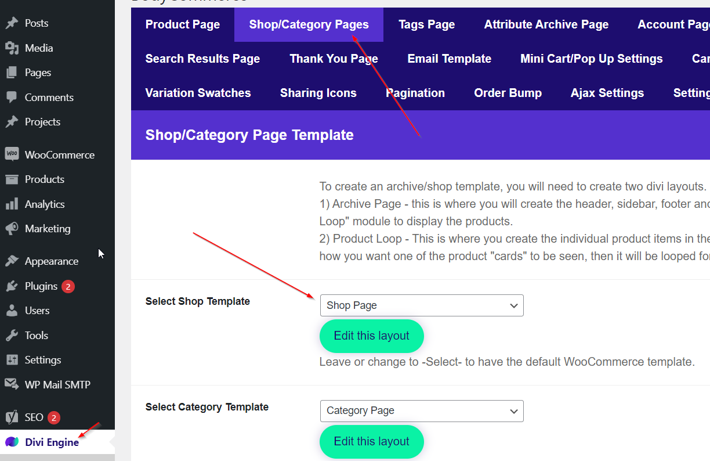
Task: Click the WooCommerce logo icon
Action: (12, 154)
